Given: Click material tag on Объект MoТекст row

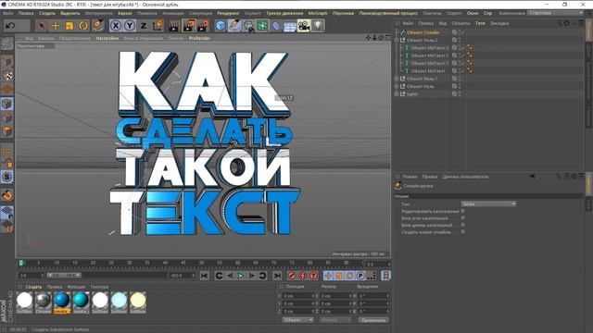Looking at the screenshot, I should [470, 71].
